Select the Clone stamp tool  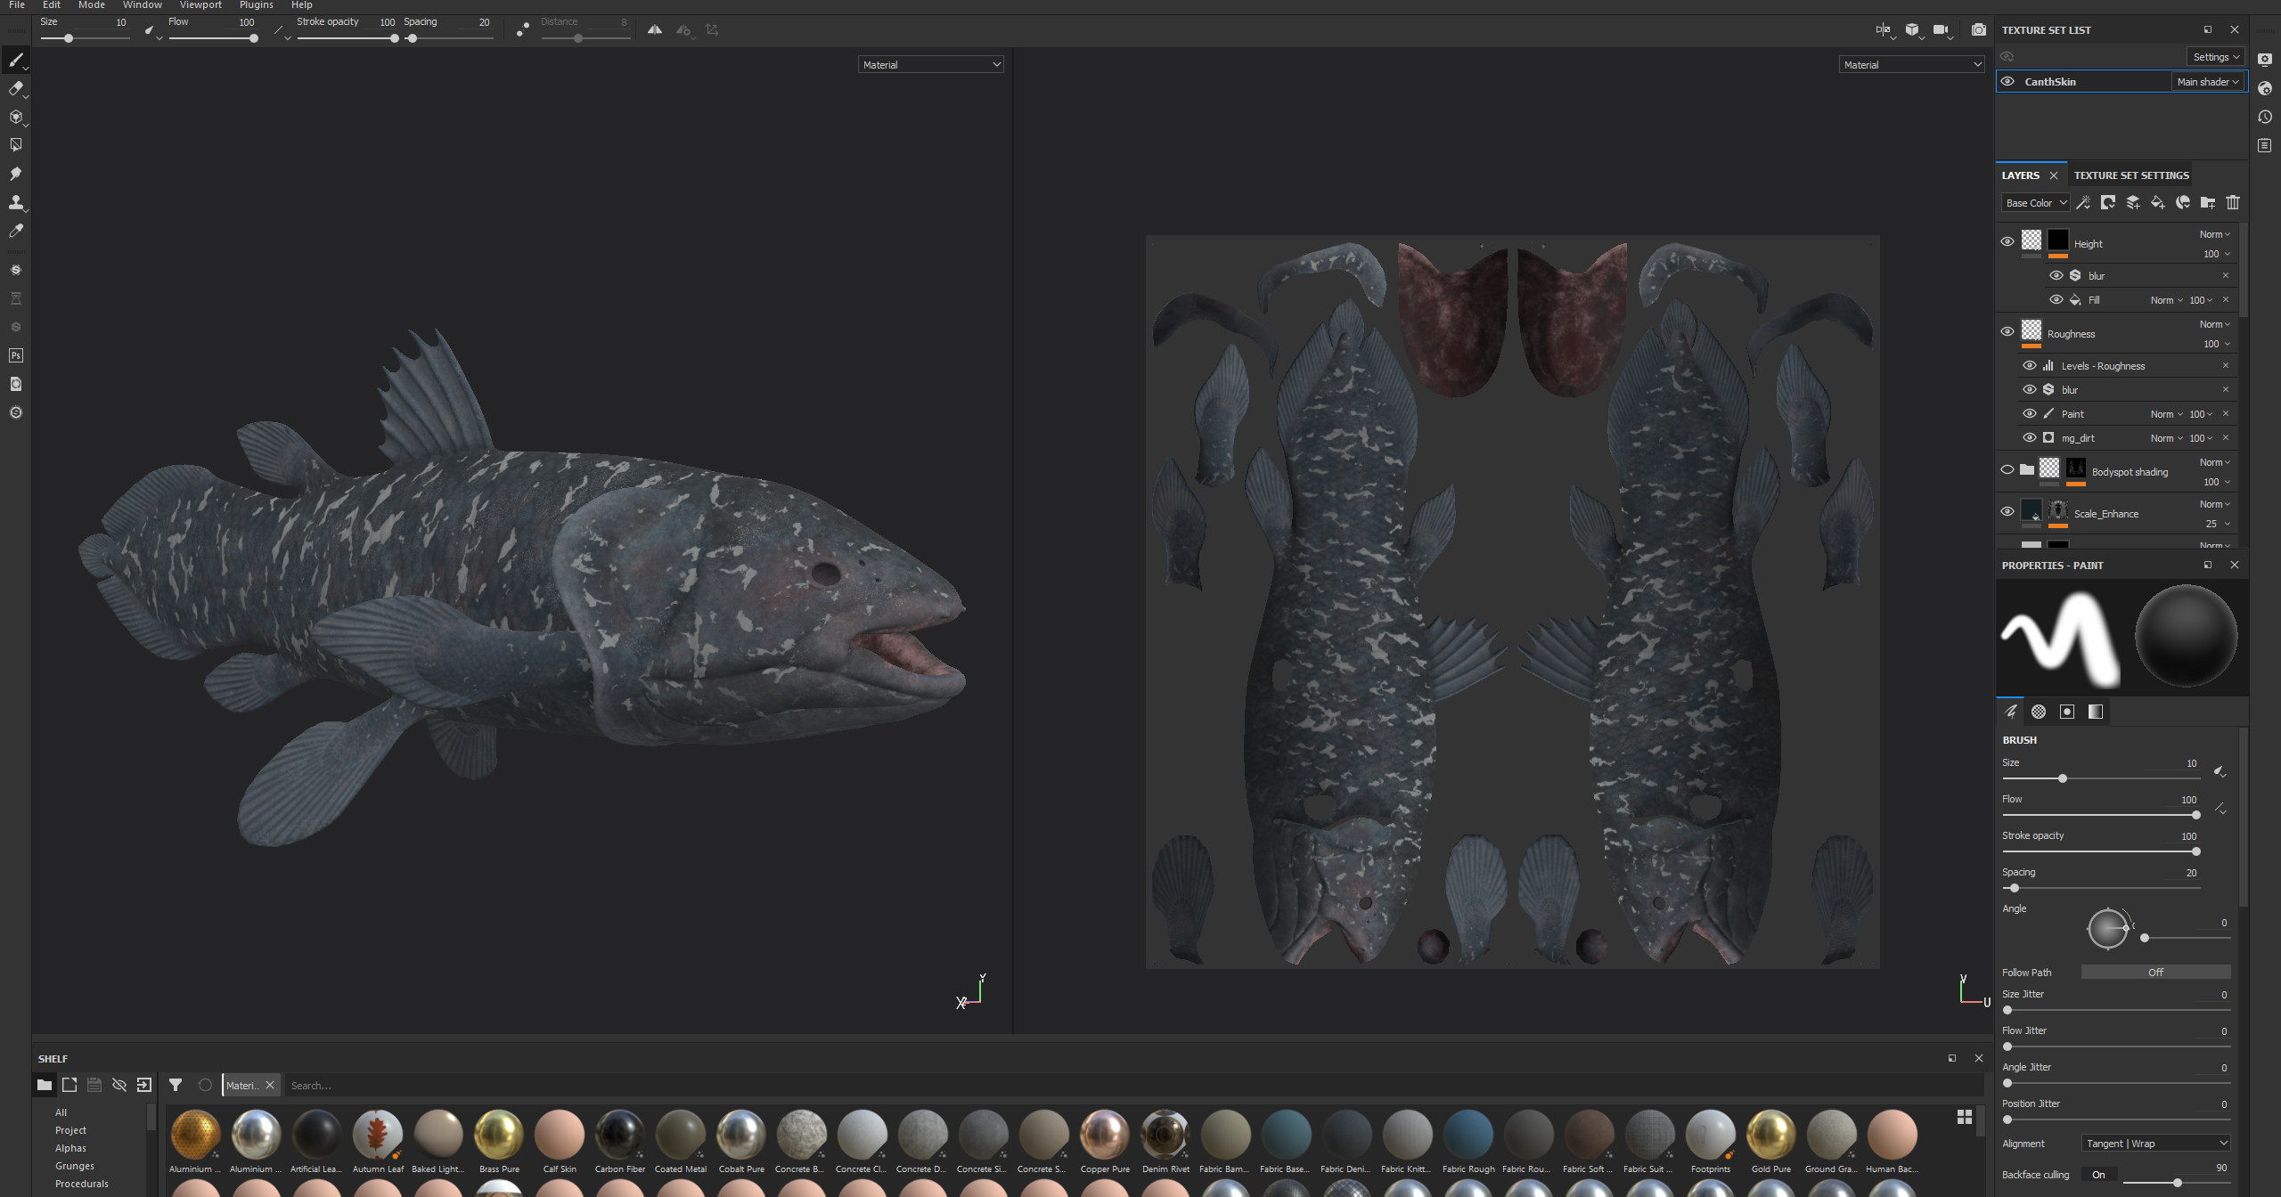[x=15, y=202]
